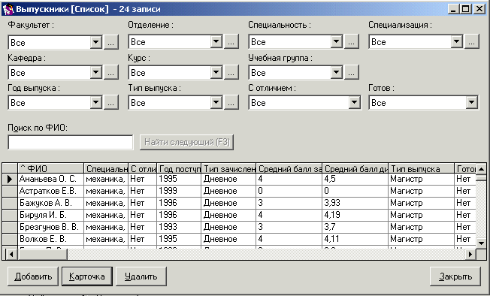Open the Кафедра dropdown arrow

pos(96,72)
